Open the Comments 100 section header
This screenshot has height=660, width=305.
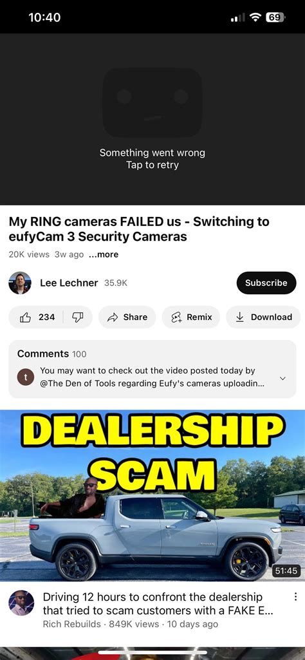[51, 354]
